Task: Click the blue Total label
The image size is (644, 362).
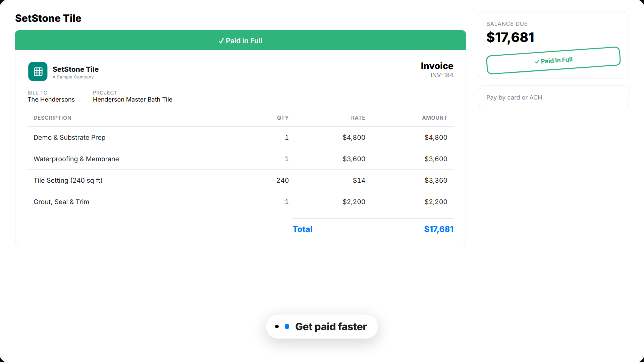Action: pos(303,229)
